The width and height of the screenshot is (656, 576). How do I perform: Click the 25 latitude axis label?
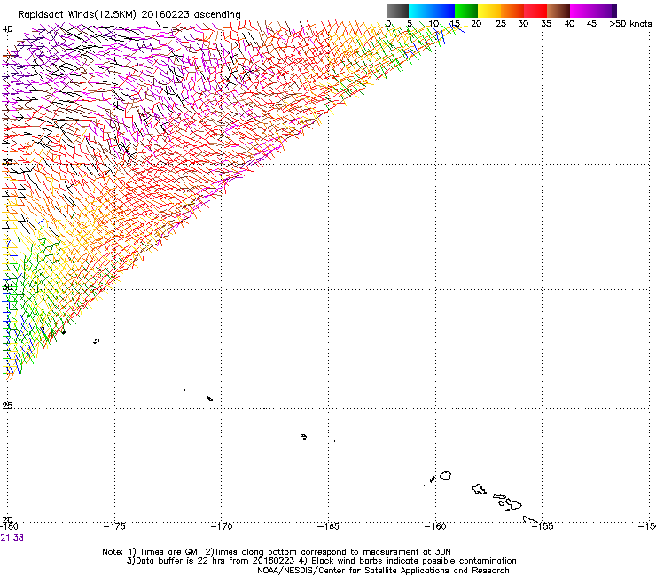(x=7, y=406)
